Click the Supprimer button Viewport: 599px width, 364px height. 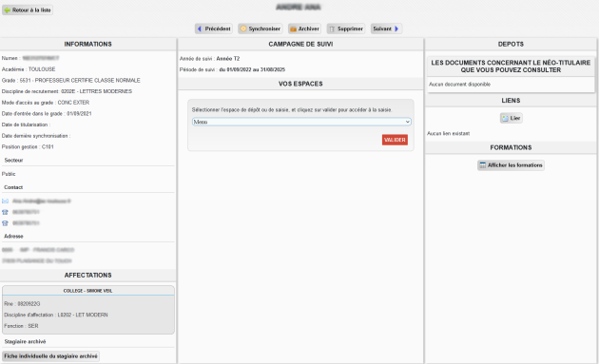(346, 29)
